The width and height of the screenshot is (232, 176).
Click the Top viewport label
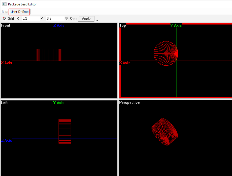click(x=123, y=26)
